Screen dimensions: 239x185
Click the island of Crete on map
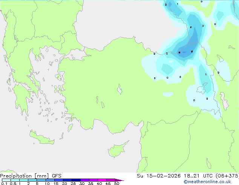[x=42, y=138]
